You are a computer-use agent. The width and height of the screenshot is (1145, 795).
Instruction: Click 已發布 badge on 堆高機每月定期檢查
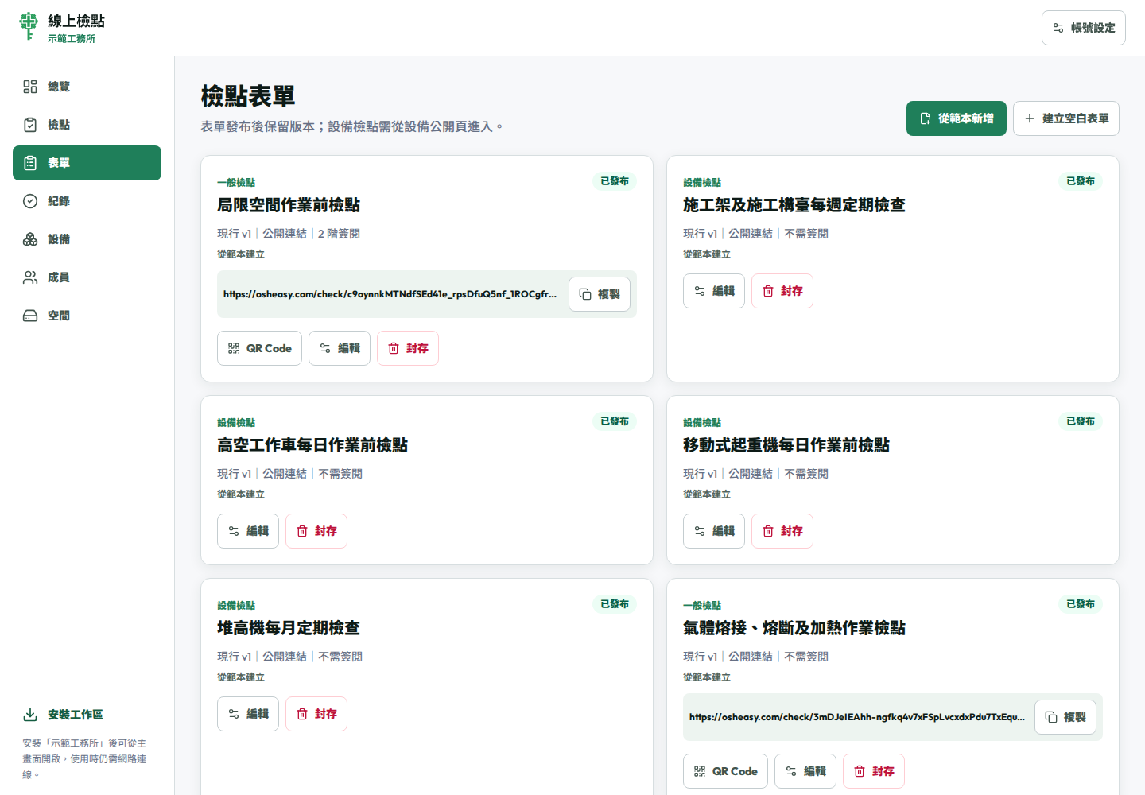pos(615,604)
